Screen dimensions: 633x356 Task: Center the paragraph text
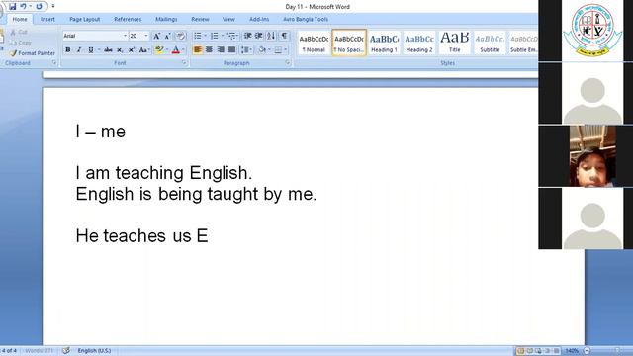coord(209,50)
